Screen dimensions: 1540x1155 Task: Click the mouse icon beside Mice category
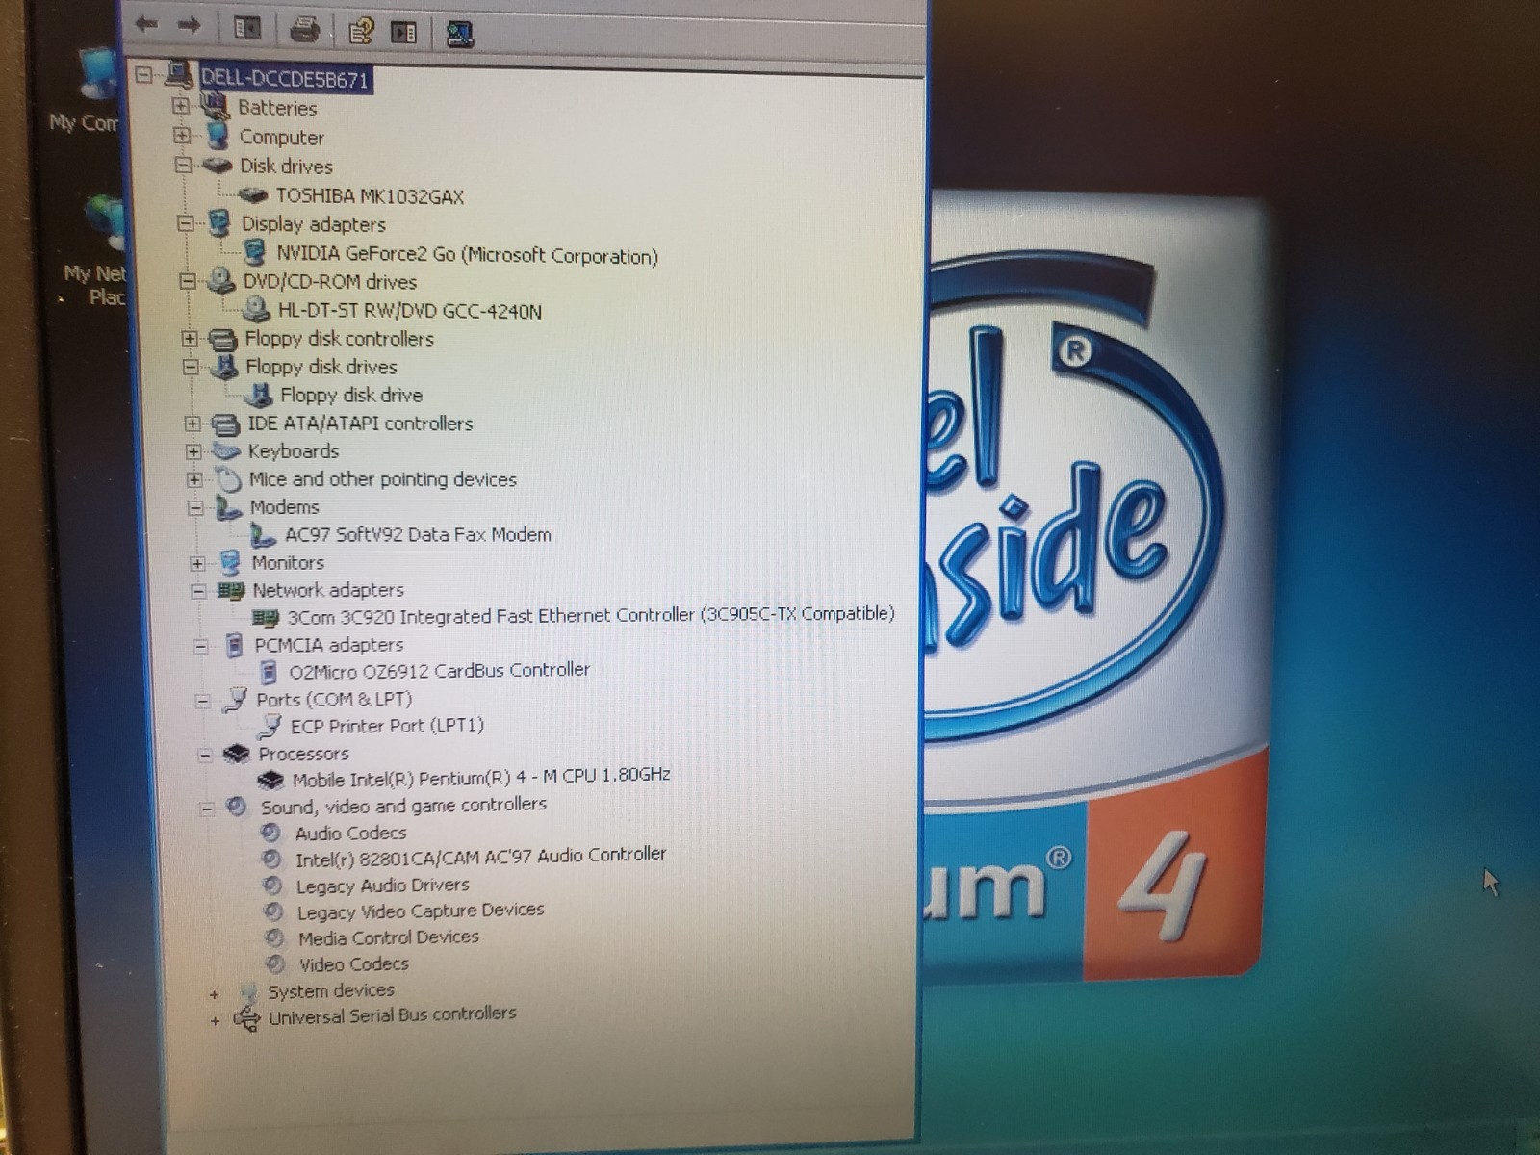coord(228,478)
